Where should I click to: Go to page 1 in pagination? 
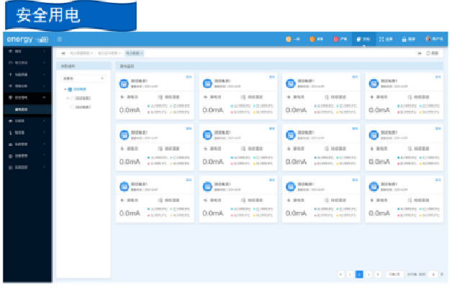(350, 274)
